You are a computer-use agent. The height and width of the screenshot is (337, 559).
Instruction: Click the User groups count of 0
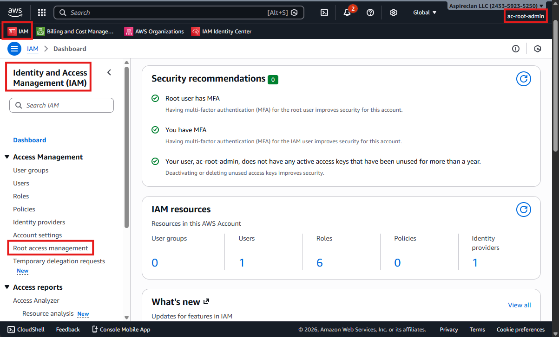[155, 263]
